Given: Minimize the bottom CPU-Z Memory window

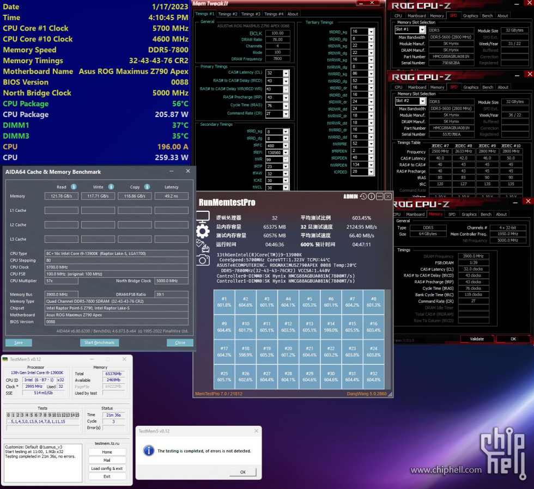Looking at the screenshot, I should coord(515,202).
